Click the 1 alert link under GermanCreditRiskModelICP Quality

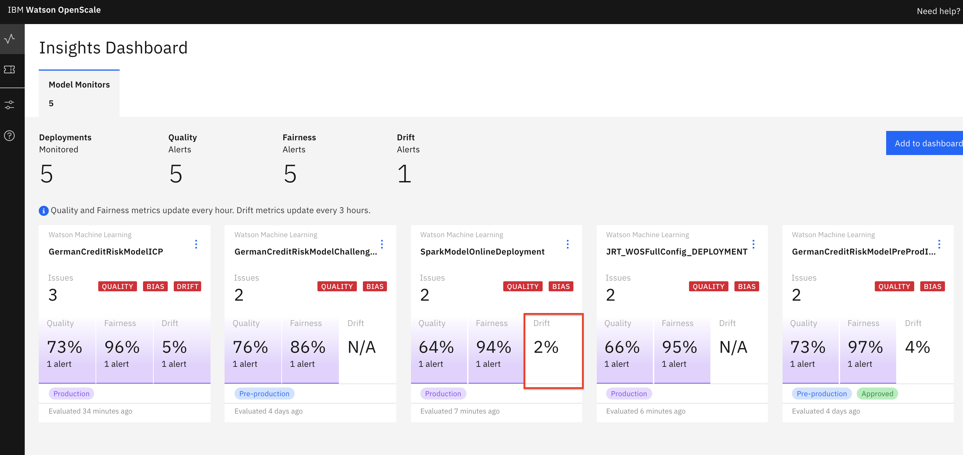(x=60, y=364)
